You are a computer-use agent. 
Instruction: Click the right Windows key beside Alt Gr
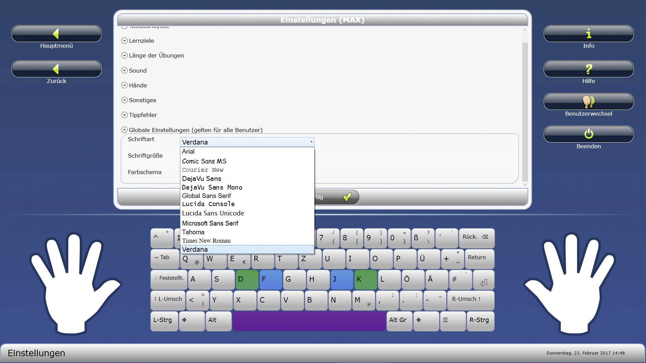coord(426,321)
